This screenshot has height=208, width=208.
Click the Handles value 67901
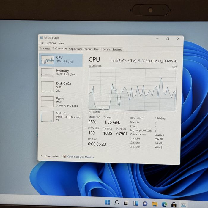click(x=122, y=134)
